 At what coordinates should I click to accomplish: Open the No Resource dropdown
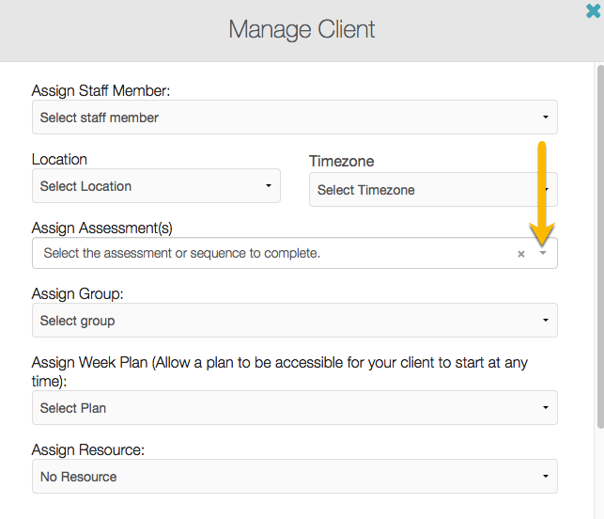pyautogui.click(x=295, y=477)
